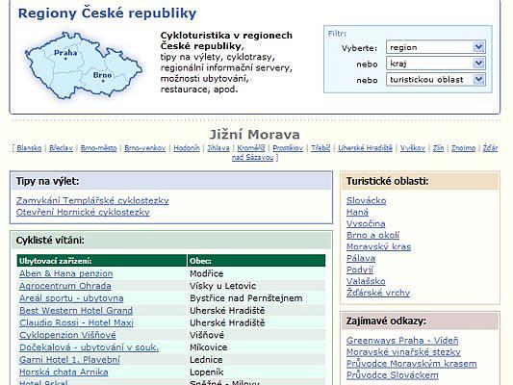
Task: Open the Uherské Hradiště district link
Action: coord(365,148)
